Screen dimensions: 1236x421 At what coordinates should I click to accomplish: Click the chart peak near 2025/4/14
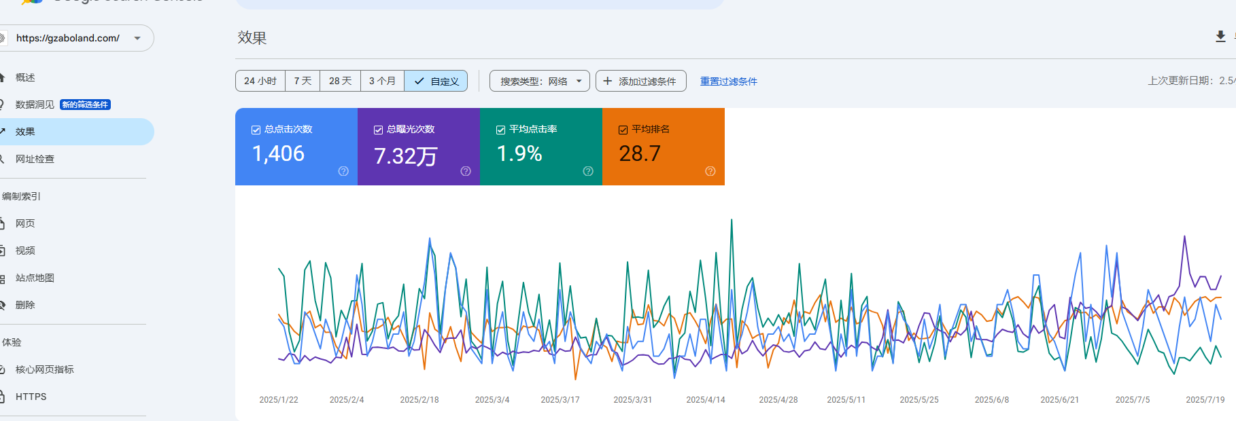(x=732, y=219)
